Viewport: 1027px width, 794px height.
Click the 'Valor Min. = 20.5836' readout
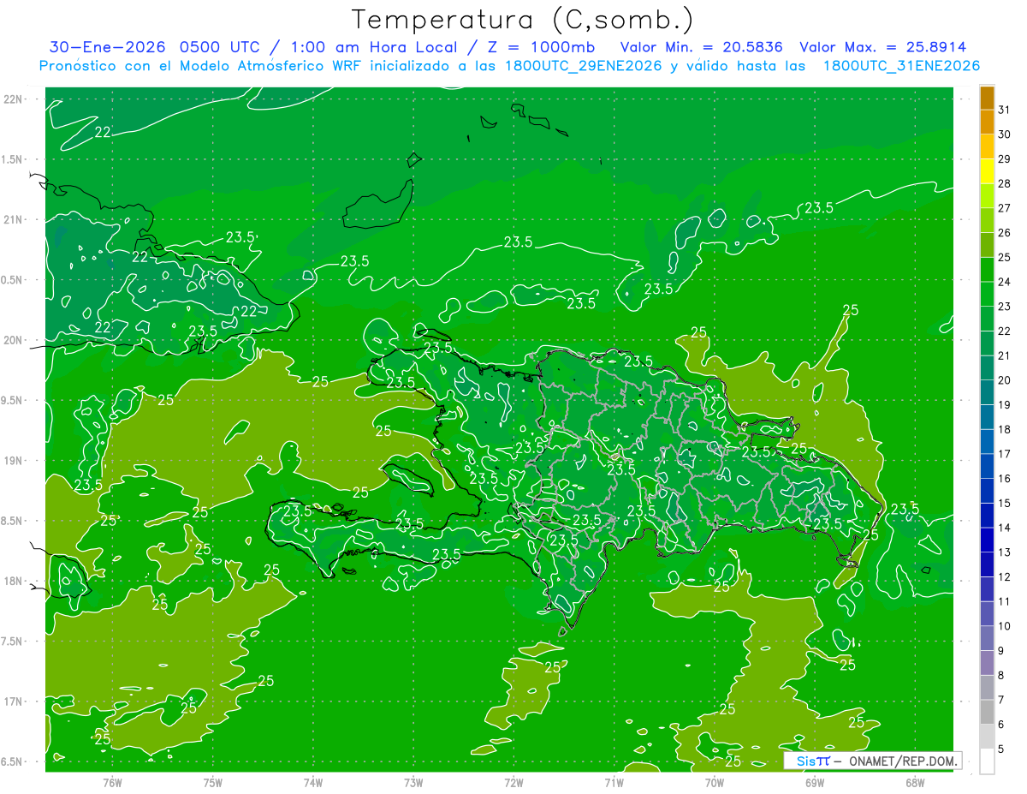tap(701, 47)
